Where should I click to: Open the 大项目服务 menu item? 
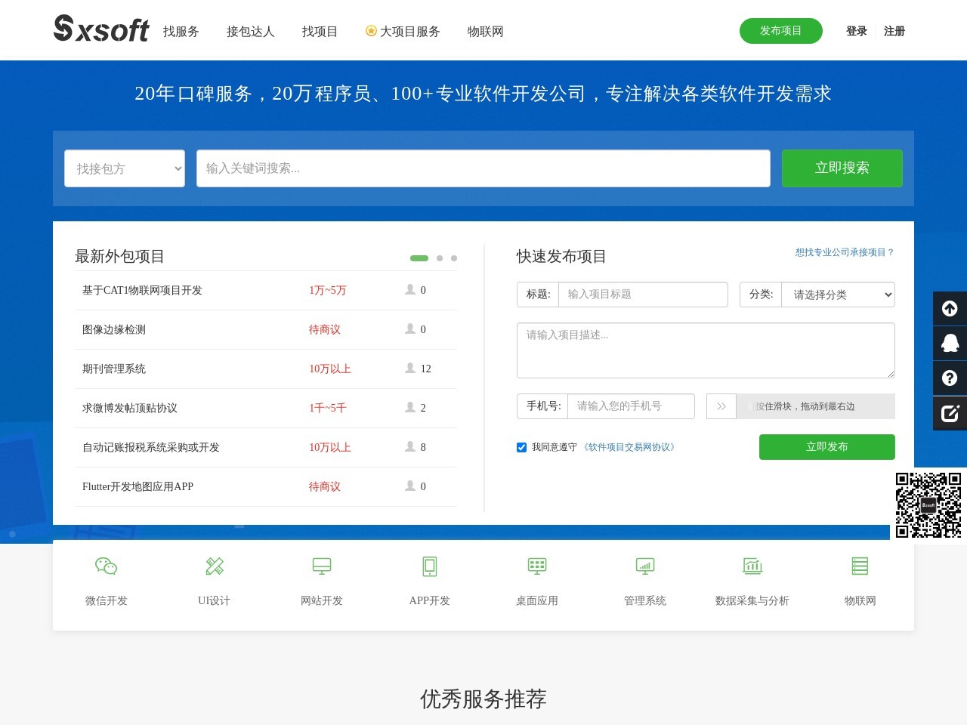click(409, 32)
